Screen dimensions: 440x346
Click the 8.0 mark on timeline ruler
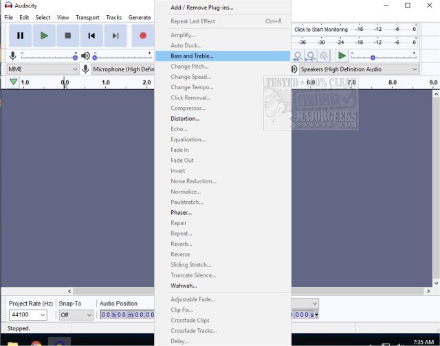tap(393, 82)
